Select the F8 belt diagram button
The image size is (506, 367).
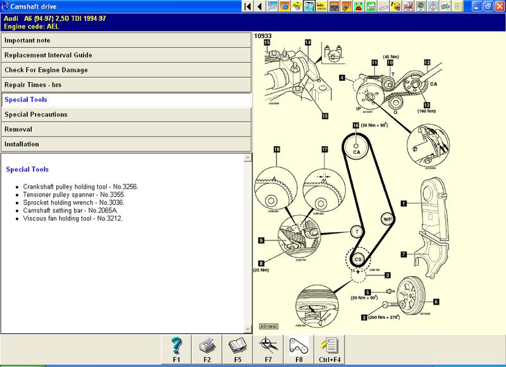pyautogui.click(x=297, y=349)
